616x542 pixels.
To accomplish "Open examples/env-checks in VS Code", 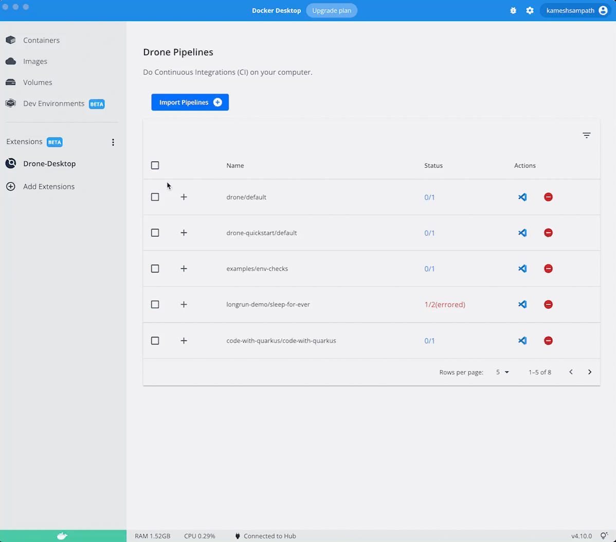I will [522, 268].
